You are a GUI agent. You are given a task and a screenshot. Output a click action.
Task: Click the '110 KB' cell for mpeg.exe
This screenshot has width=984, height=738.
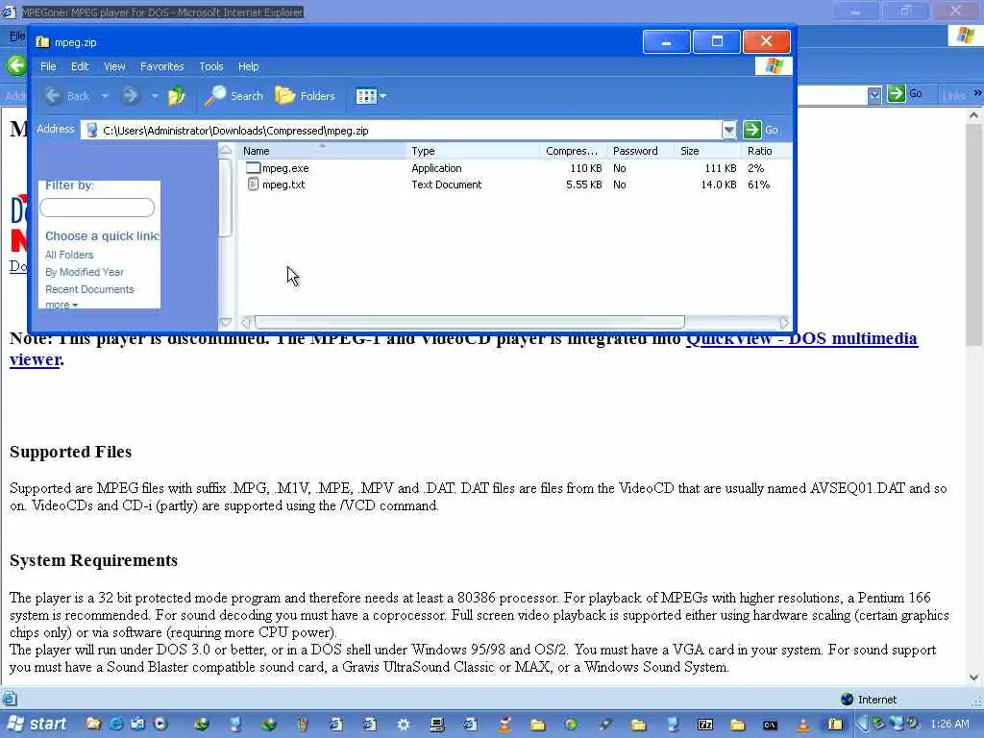click(x=585, y=168)
